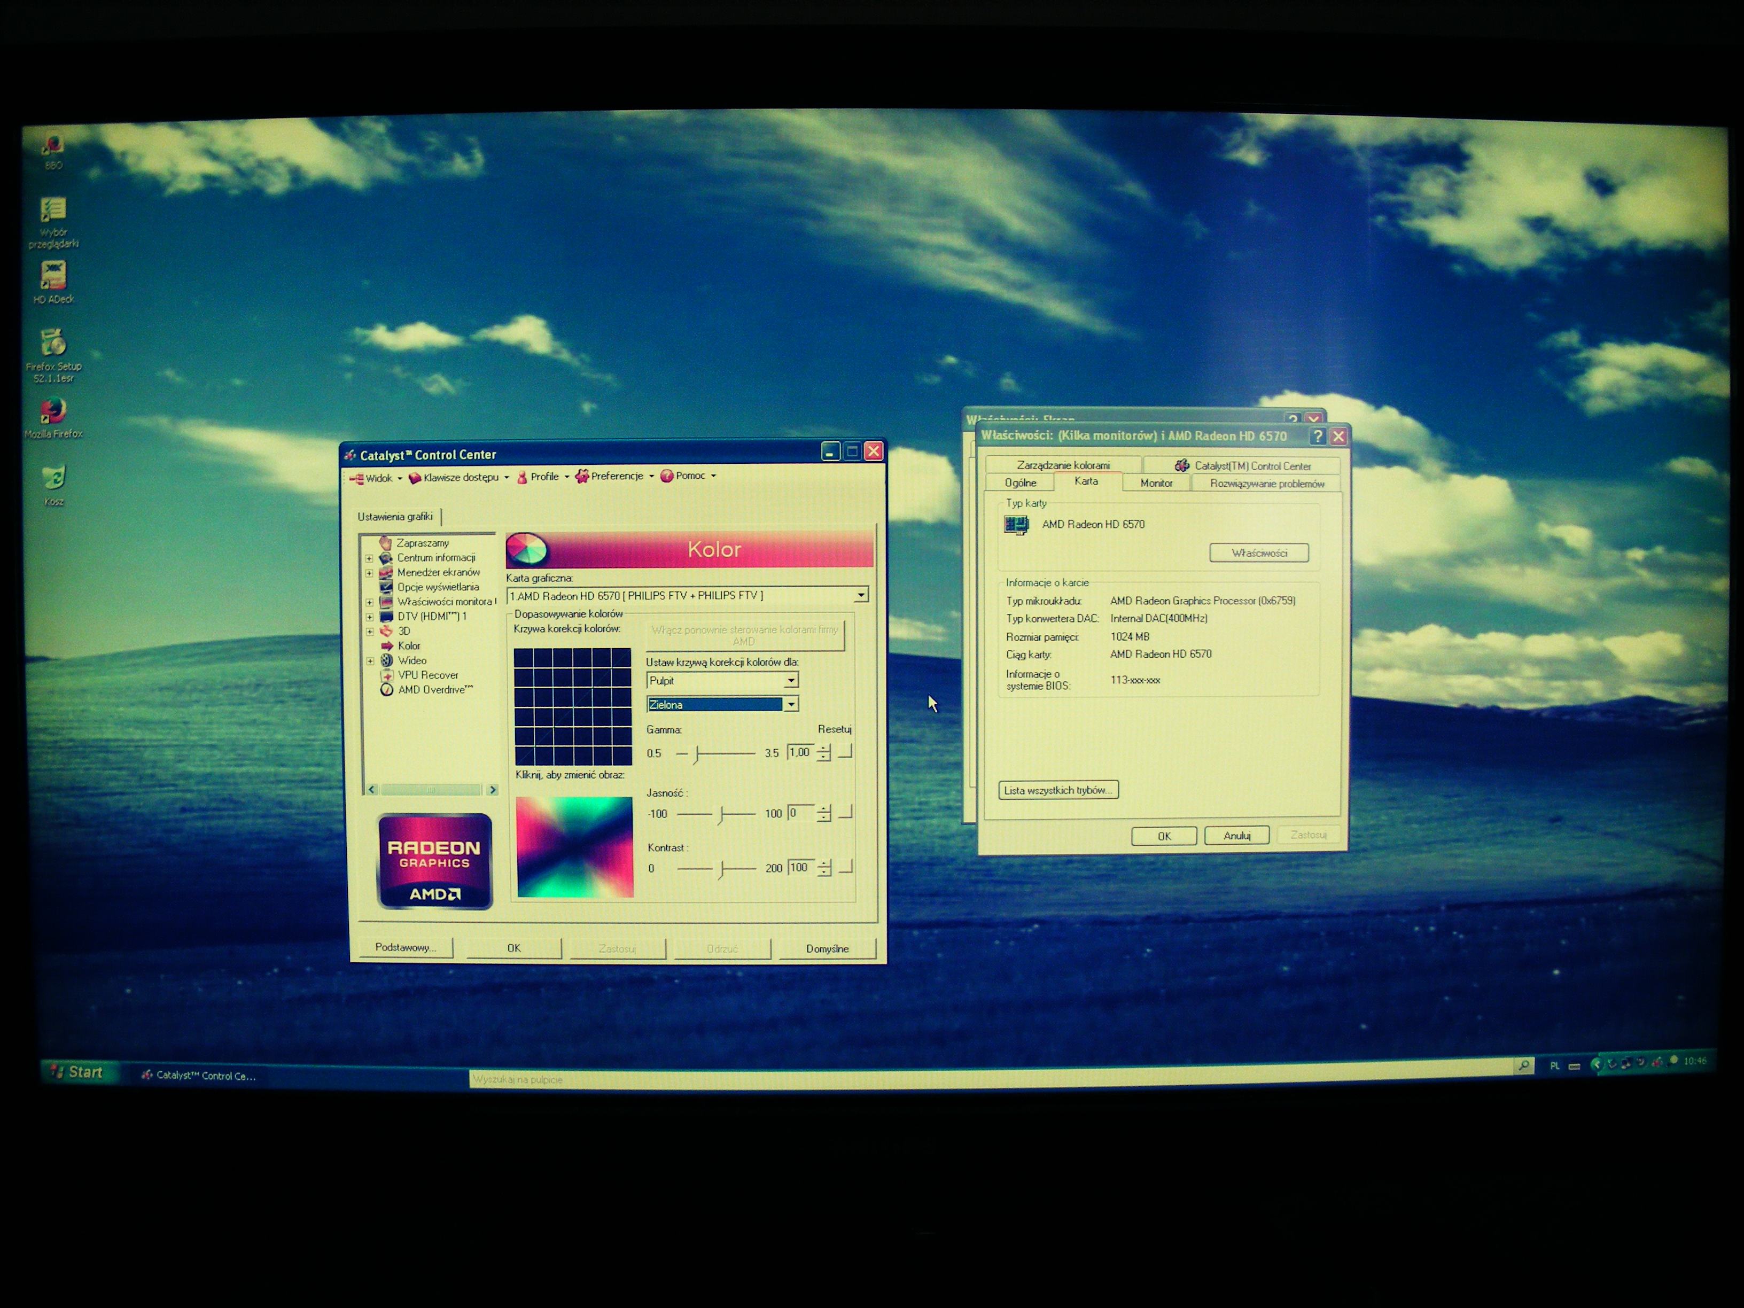Screen dimensions: 1744x1308
Task: Open the Mozilla Firefox desktop icon
Action: (x=53, y=417)
